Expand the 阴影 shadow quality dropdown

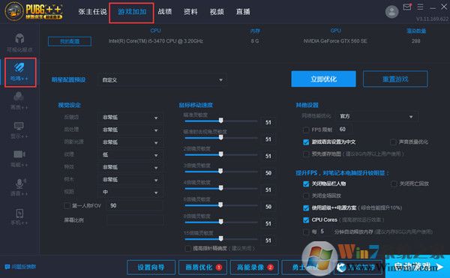130,142
